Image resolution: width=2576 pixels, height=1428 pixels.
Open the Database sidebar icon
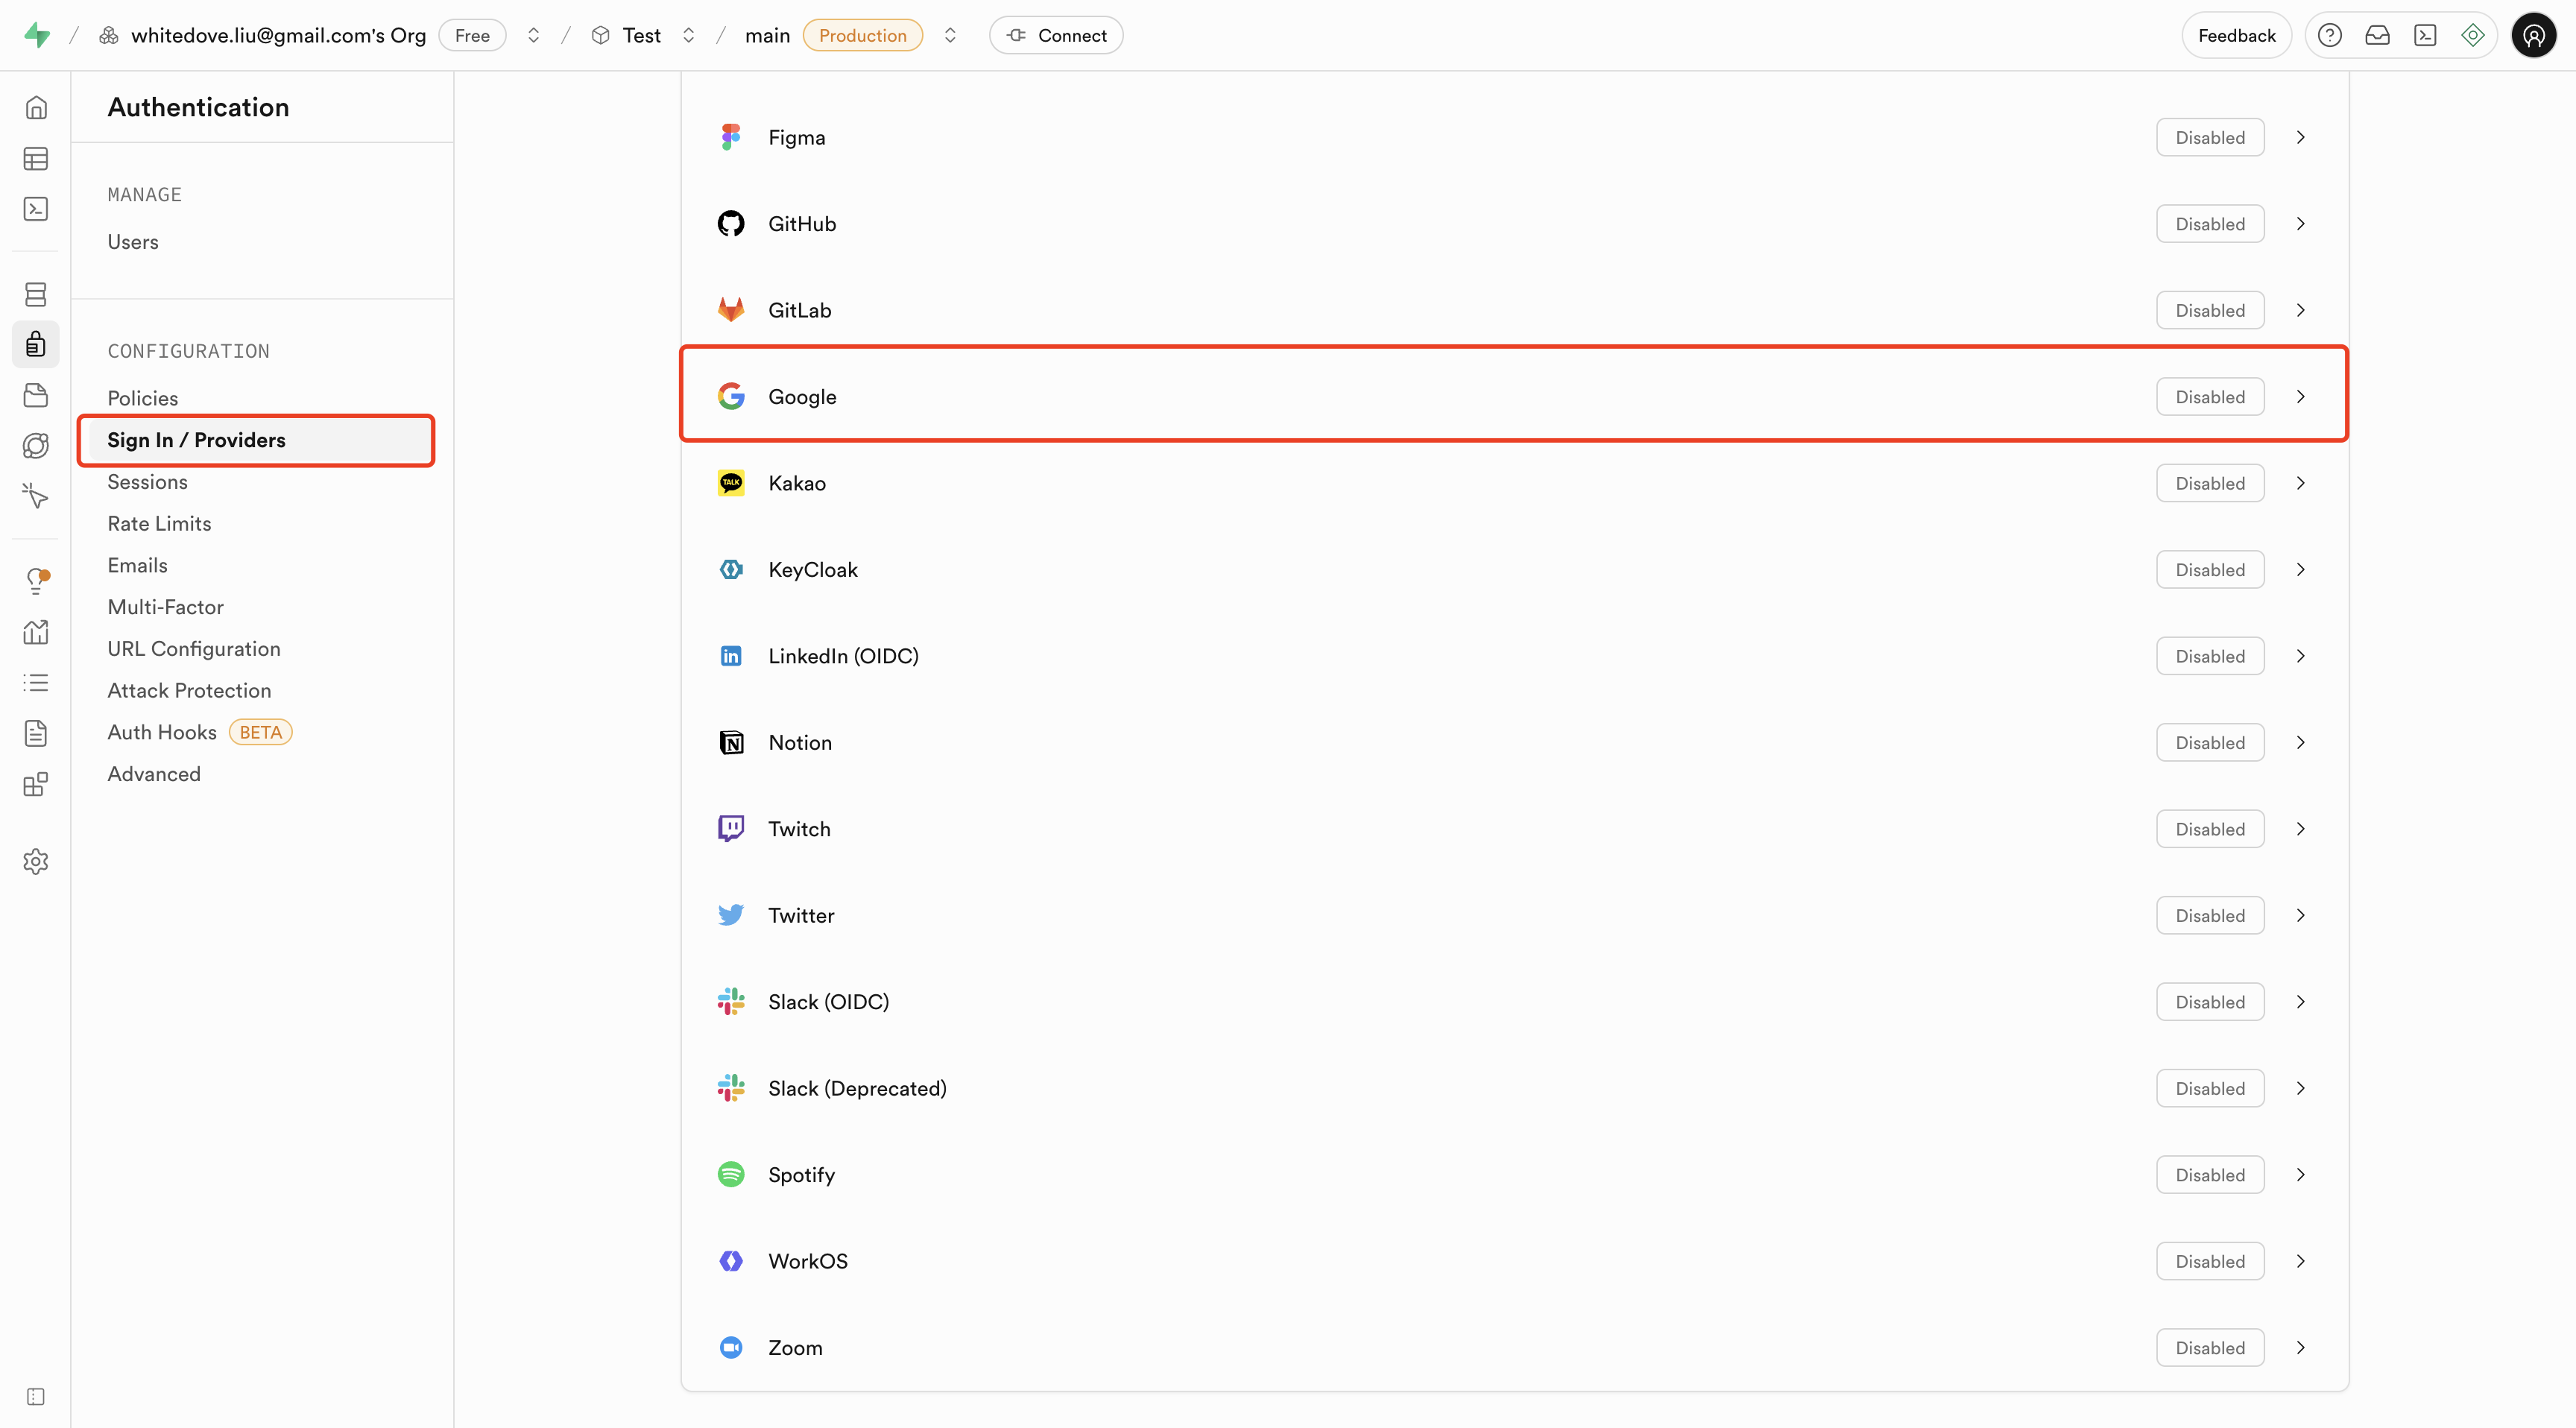click(36, 294)
